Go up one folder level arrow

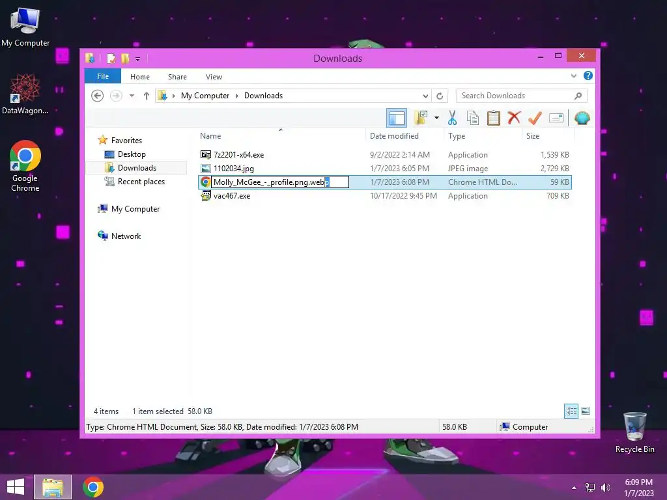[147, 96]
